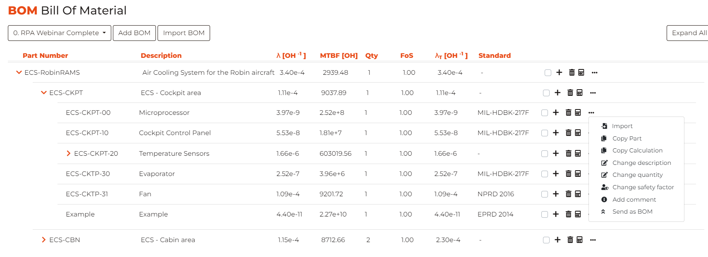The width and height of the screenshot is (708, 257).
Task: Click trash icon in Microprocessor row
Action: click(x=568, y=113)
